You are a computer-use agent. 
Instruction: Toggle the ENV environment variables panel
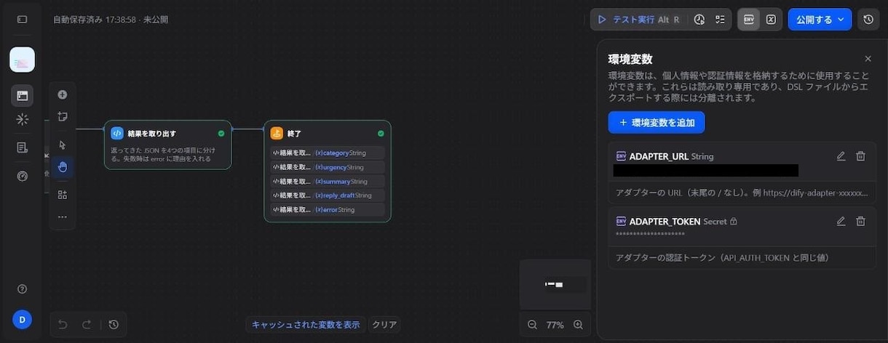pos(748,20)
